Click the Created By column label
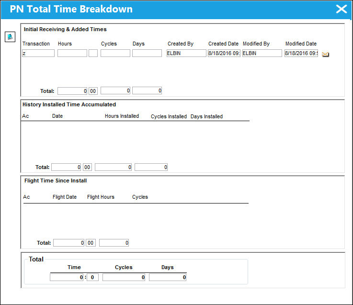 click(181, 44)
